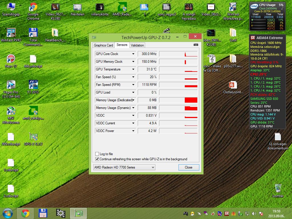Select the Sensors tab

(x=122, y=45)
